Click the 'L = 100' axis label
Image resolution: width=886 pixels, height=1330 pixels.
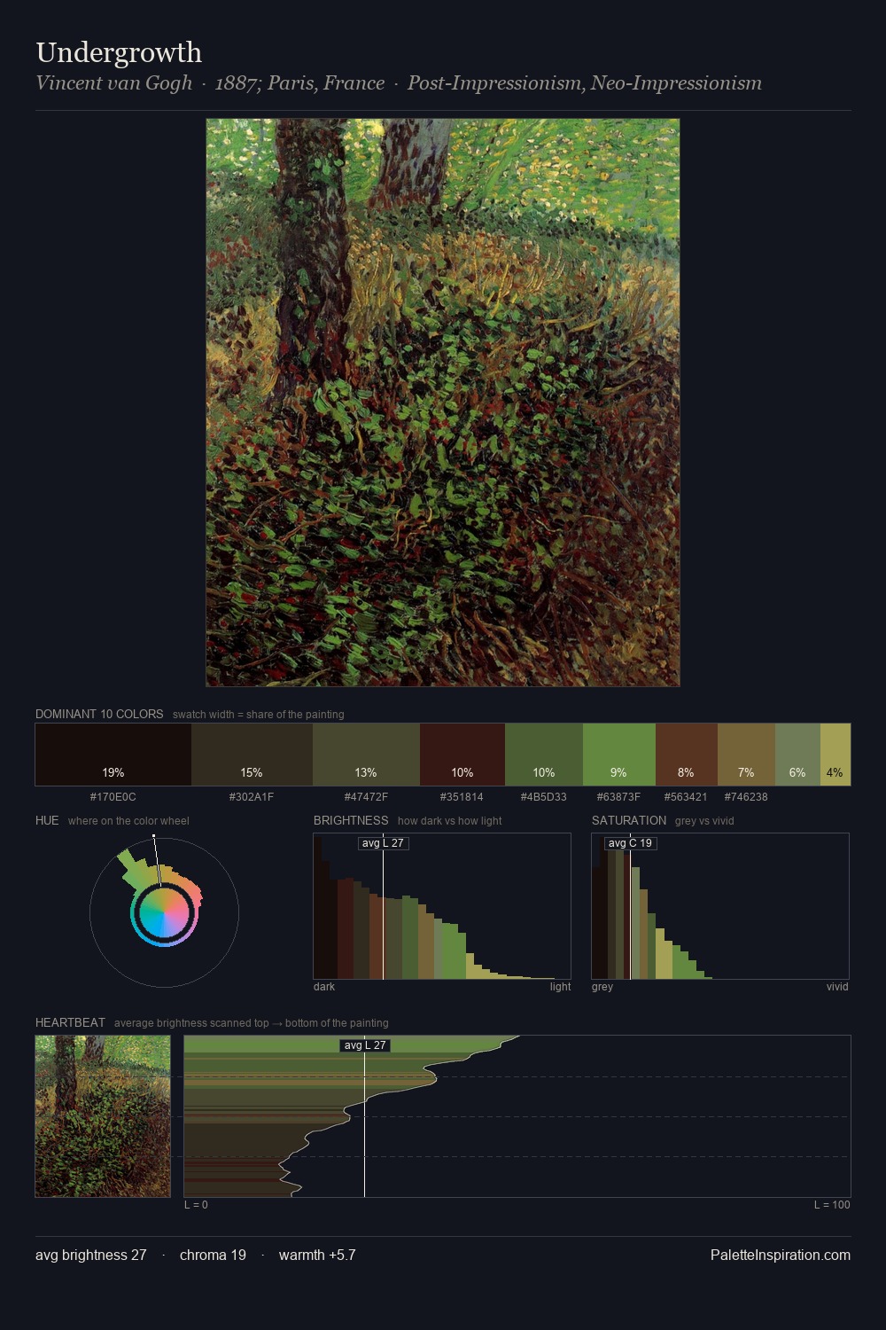[832, 1205]
